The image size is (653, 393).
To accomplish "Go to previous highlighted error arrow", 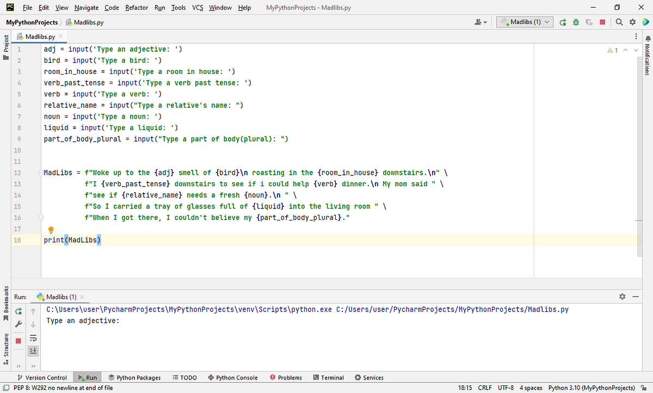I will 625,50.
